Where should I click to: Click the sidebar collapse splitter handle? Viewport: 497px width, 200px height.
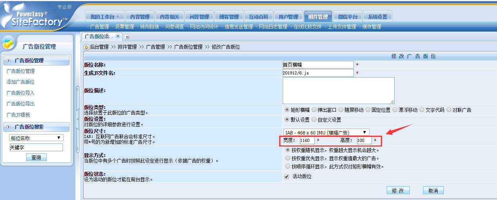pyautogui.click(x=77, y=119)
